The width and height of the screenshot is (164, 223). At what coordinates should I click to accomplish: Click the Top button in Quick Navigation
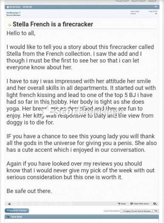[156, 211]
